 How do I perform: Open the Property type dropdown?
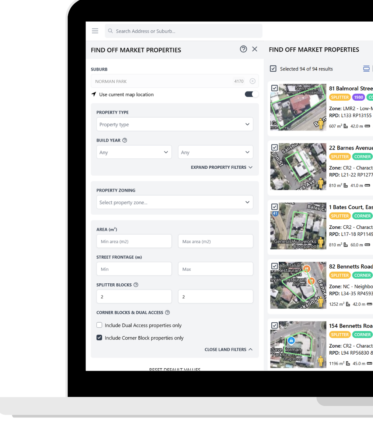175,124
